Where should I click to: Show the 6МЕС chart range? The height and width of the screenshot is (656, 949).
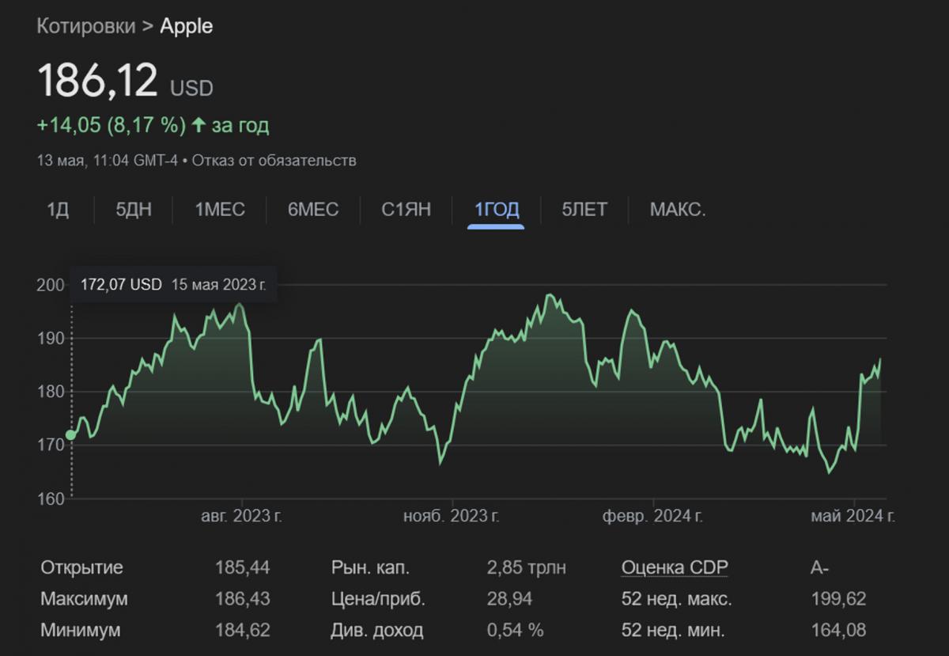point(313,210)
